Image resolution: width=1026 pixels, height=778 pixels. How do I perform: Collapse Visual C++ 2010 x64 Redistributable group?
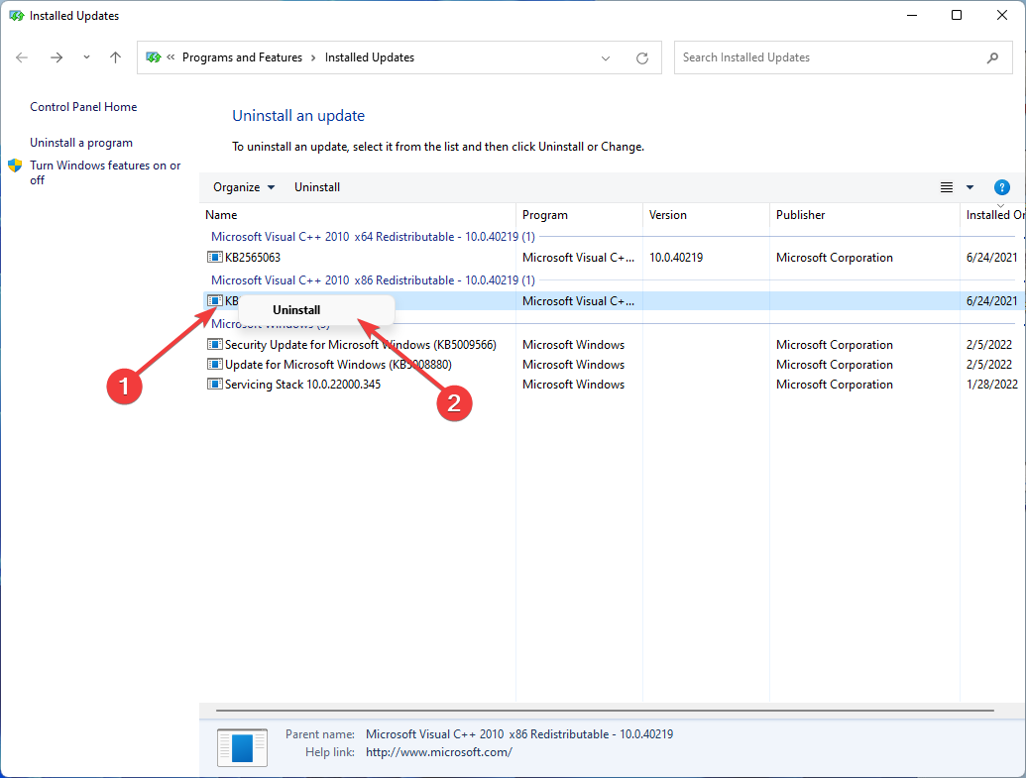pos(373,237)
